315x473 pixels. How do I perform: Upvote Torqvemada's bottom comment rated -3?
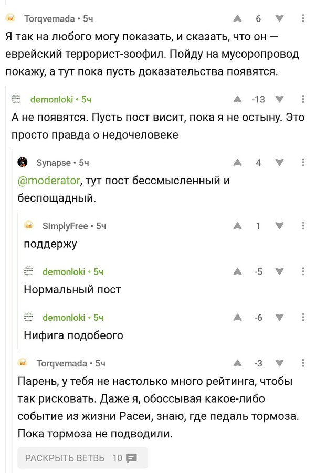click(x=237, y=363)
